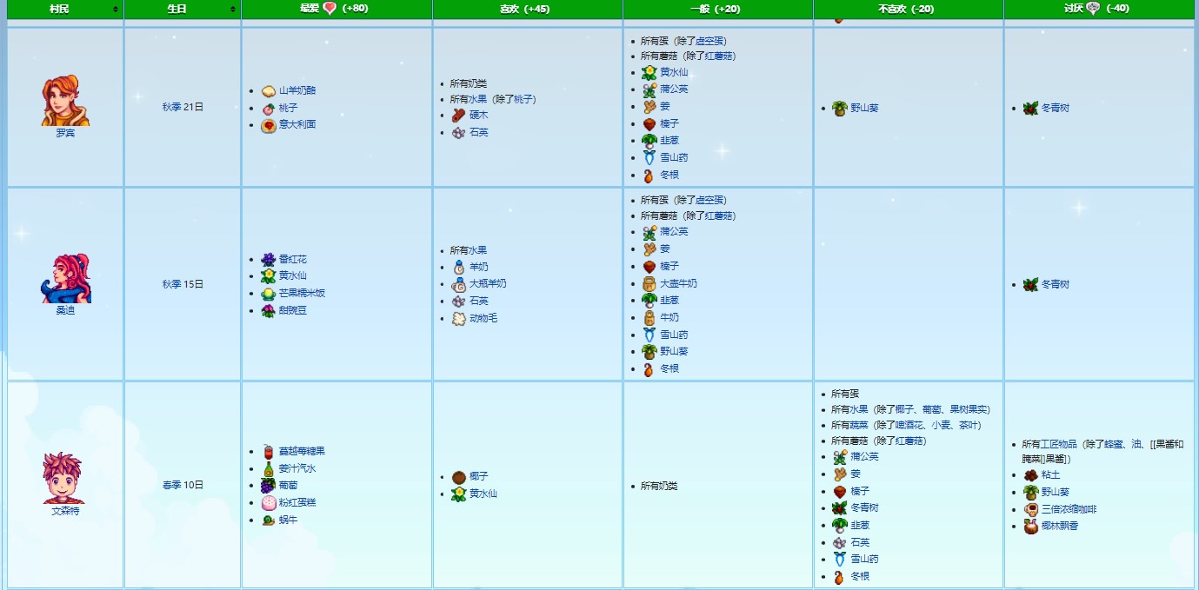This screenshot has width=1199, height=590.
Task: Click the 粘土 clay icon in 文森特's hated list
Action: [1030, 475]
